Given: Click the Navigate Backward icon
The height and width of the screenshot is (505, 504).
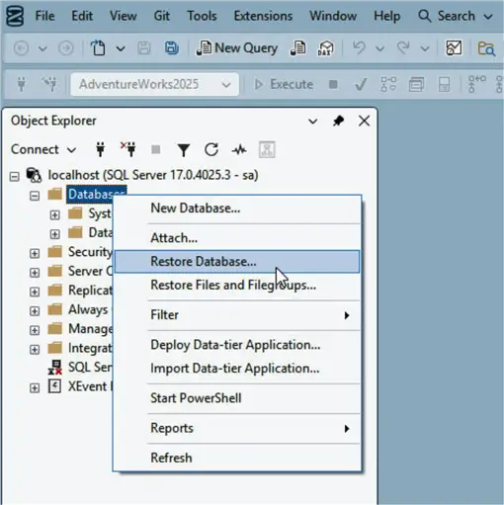Looking at the screenshot, I should point(22,48).
